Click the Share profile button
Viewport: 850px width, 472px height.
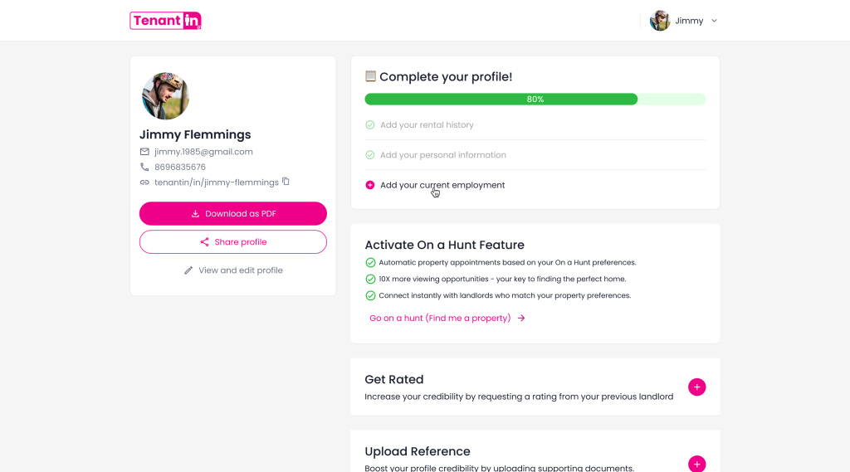tap(233, 241)
